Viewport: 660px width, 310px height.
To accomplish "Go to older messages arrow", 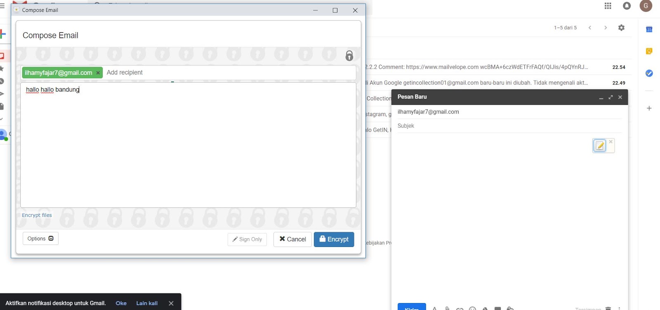I will point(606,28).
